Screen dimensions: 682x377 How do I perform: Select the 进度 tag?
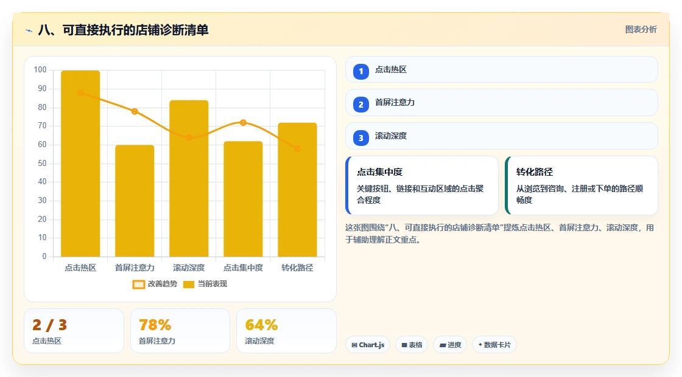(450, 345)
